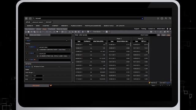Click the Line 1 blue color swatch
Image resolution: width=196 pixels, height=110 pixels.
pos(35,47)
